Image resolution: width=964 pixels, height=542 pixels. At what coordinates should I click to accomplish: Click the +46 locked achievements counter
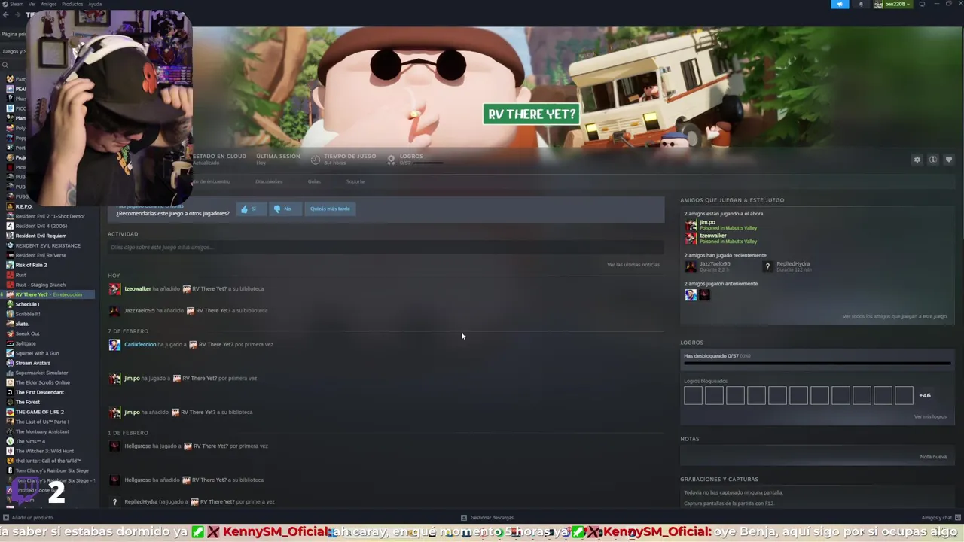point(925,396)
